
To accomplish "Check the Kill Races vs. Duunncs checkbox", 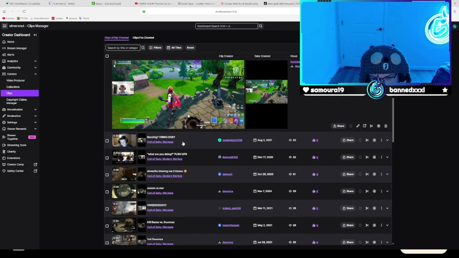I will [x=107, y=226].
